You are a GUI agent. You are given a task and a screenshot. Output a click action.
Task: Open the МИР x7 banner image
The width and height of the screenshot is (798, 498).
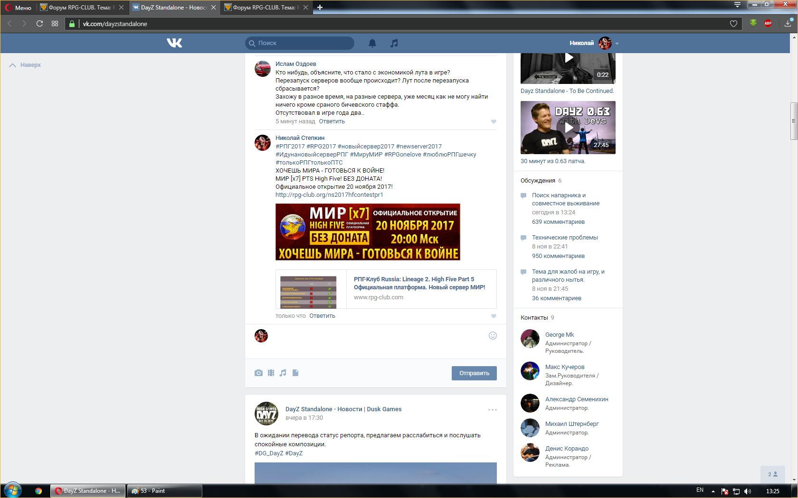368,232
